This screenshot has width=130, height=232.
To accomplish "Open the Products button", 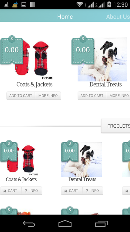I will [x=116, y=126].
